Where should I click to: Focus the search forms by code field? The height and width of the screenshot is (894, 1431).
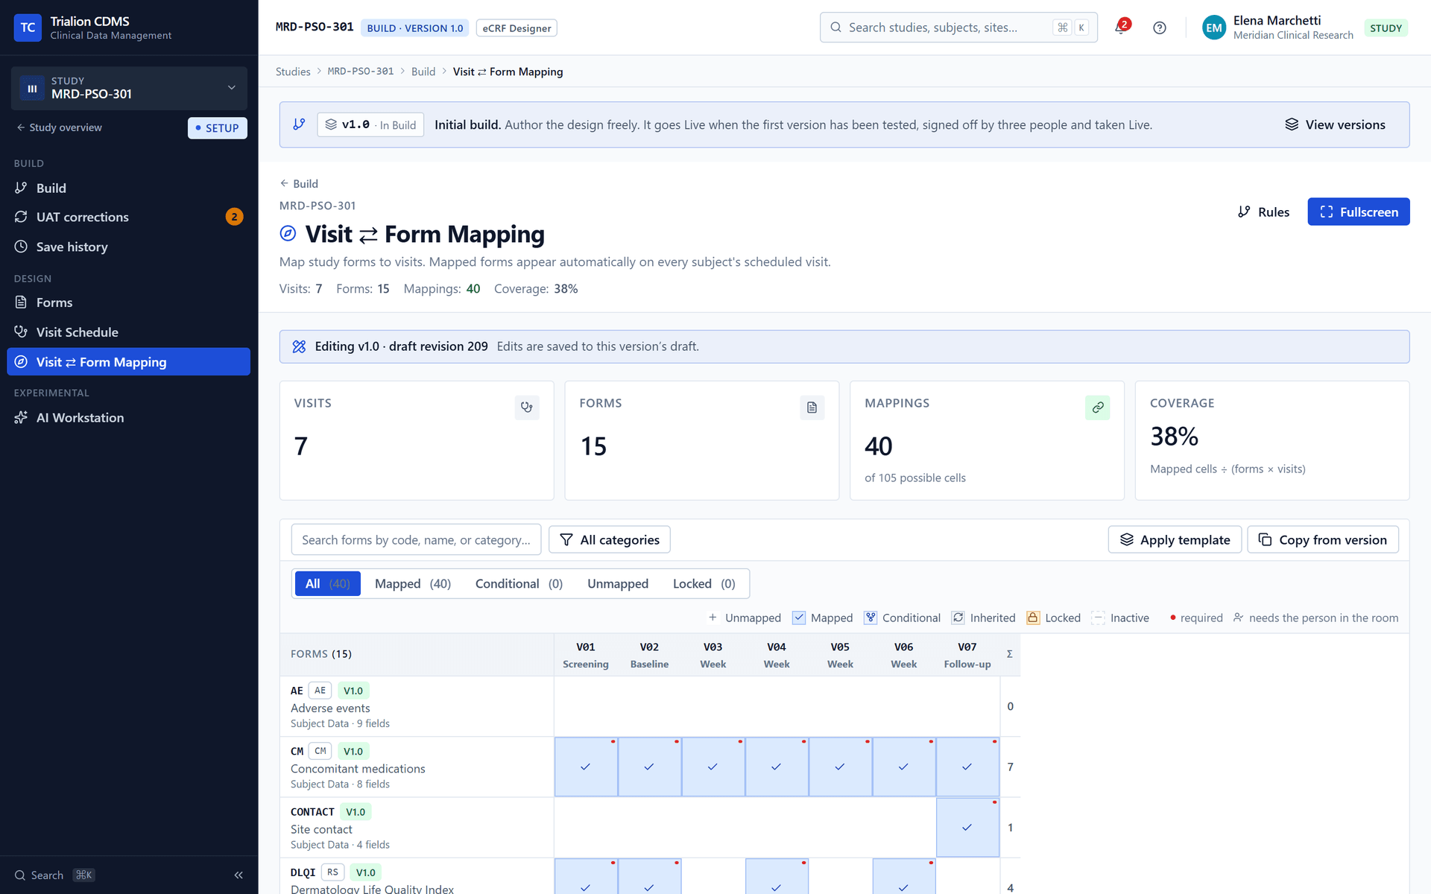tap(416, 540)
